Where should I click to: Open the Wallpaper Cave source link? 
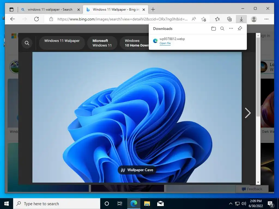coord(137,170)
